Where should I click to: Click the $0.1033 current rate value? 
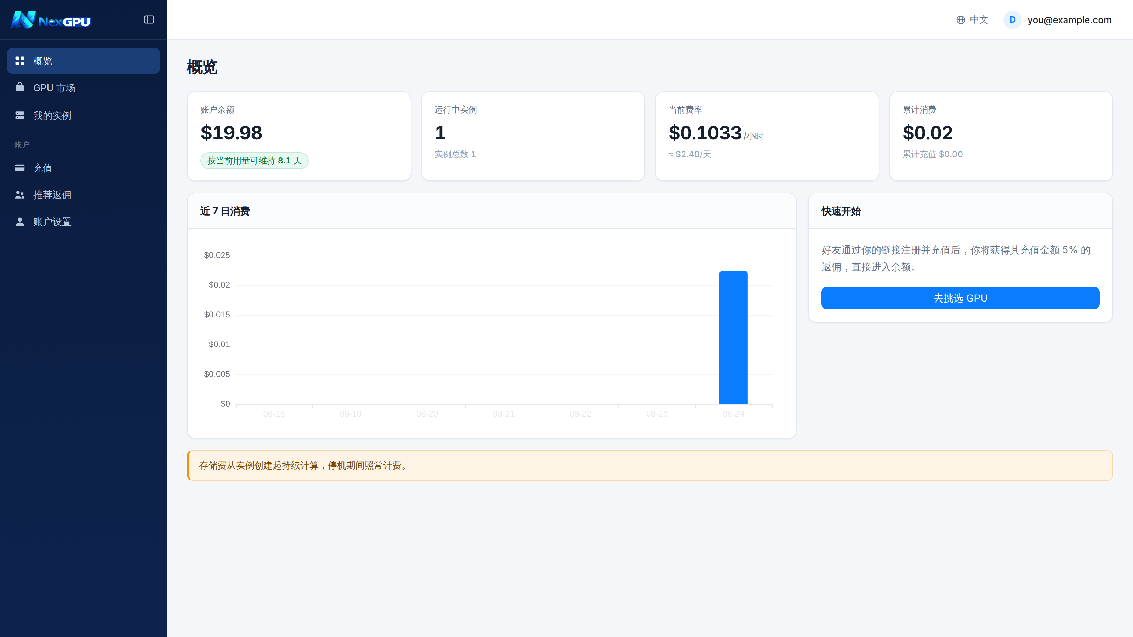click(705, 133)
